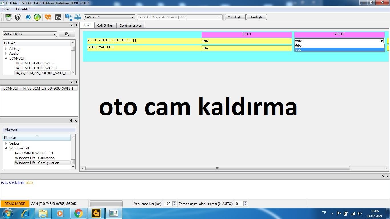390x219 pixels.
Task: Click the horizontal scrollbar of the screen area
Action: tap(217, 168)
